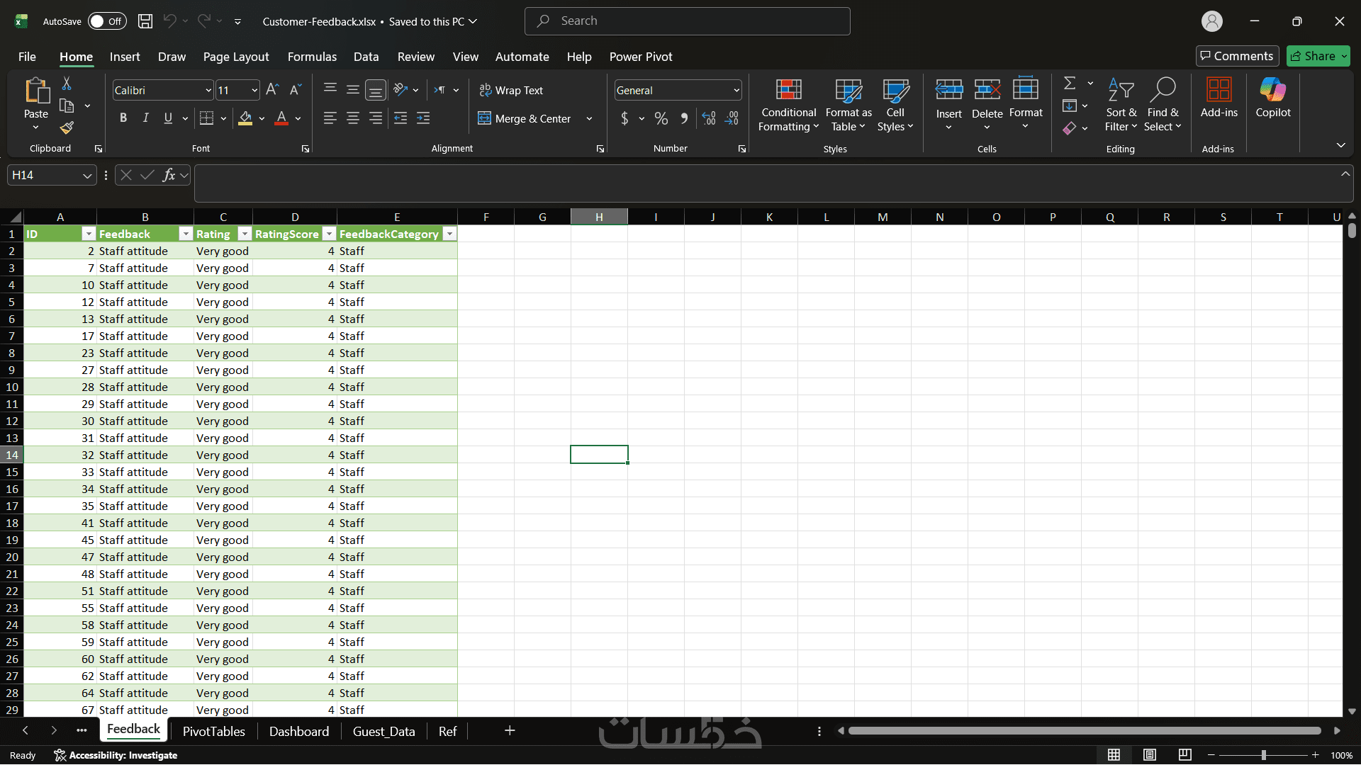Toggle Bold formatting

pos(123,118)
